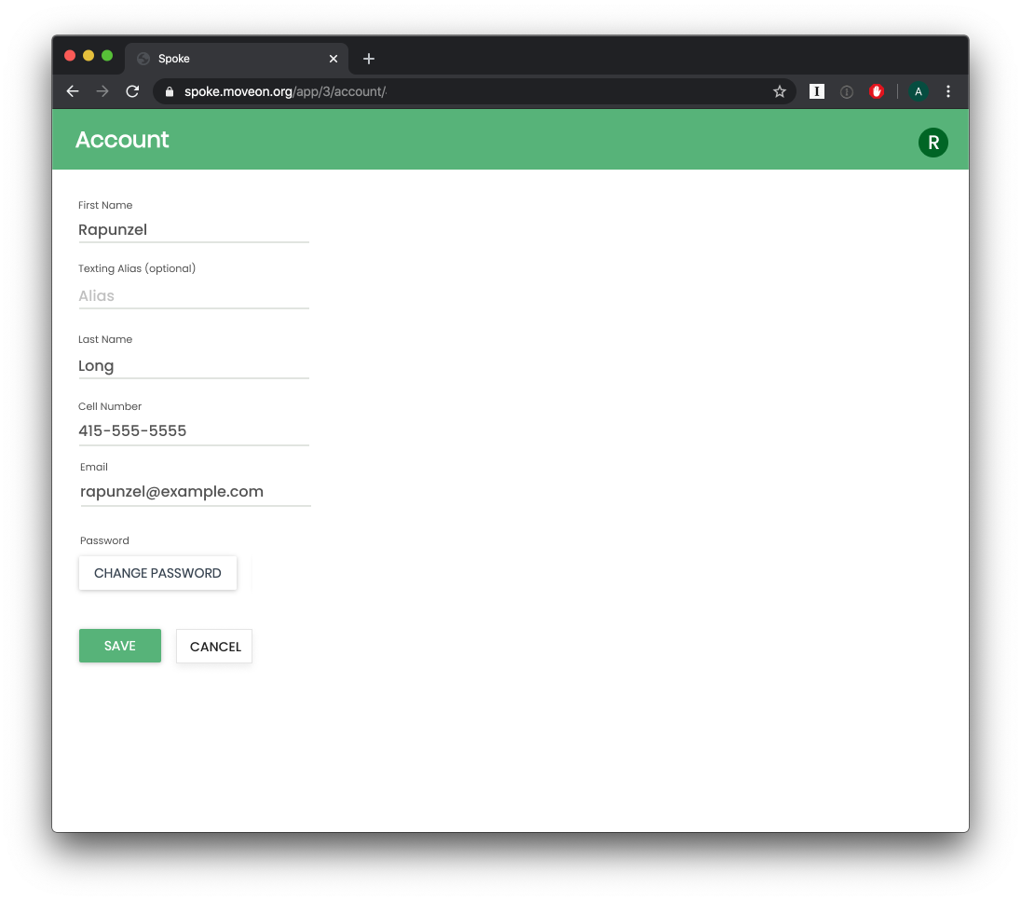
Task: Click the CHANGE PASSWORD button
Action: click(x=157, y=573)
